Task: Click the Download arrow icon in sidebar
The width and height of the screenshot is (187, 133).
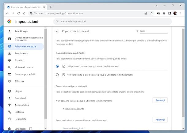Action: point(10,98)
